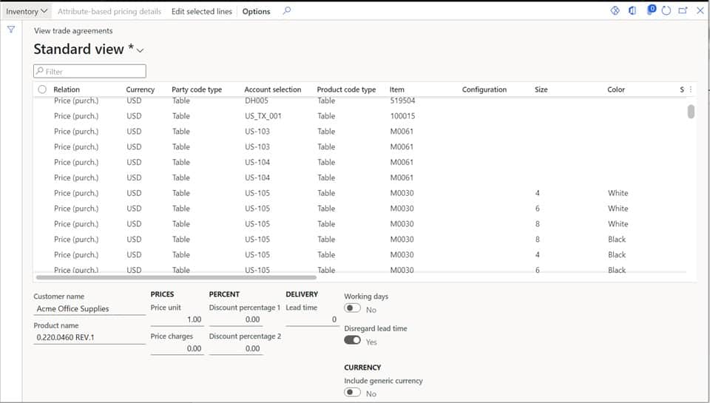Click the search magnifier in action bar
This screenshot has height=403, width=710.
click(x=287, y=11)
